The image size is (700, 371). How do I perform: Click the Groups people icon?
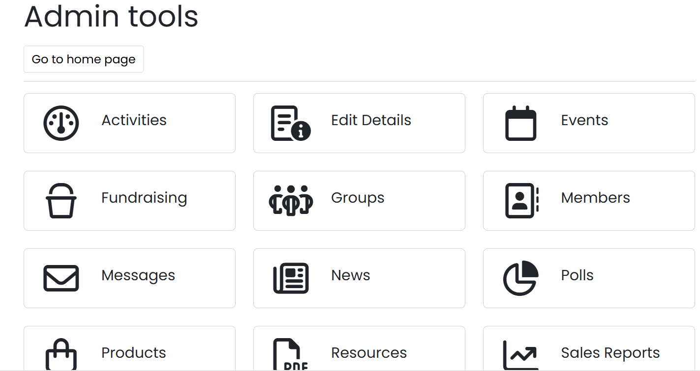[291, 200]
